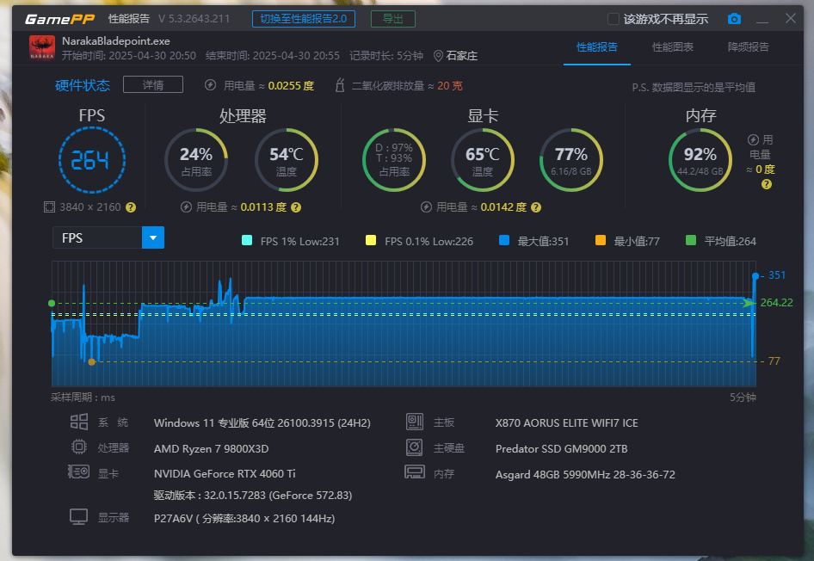Click the 硬件状态 heading link
The image size is (814, 561).
83,85
